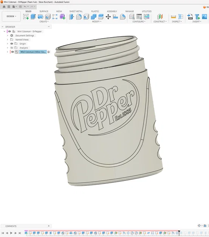This screenshot has height=237, width=209.
Task: Open the CONFIGURE dropdown menu
Action: (139, 22)
